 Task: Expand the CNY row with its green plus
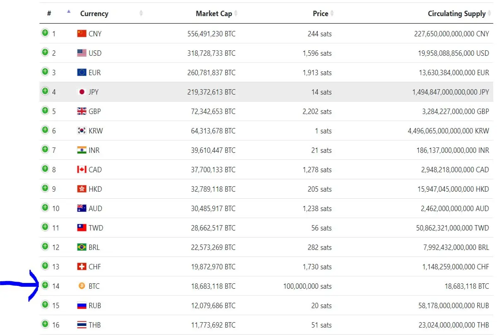(45, 33)
